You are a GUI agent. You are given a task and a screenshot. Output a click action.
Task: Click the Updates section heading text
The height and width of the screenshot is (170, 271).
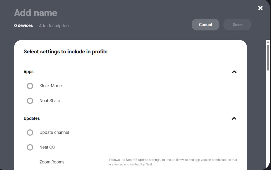click(32, 119)
